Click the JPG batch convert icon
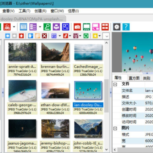This screenshot has height=153, width=153. (7, 27)
